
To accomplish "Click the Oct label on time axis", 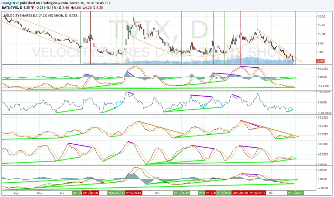I will coord(157,193).
